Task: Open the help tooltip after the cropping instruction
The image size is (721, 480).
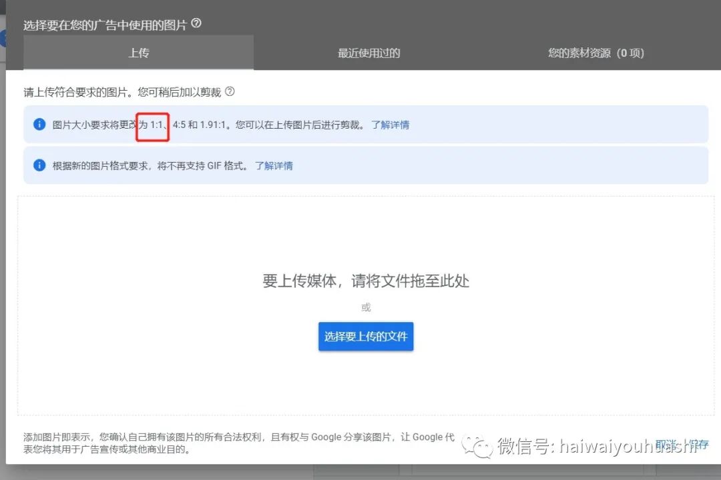Action: (230, 92)
